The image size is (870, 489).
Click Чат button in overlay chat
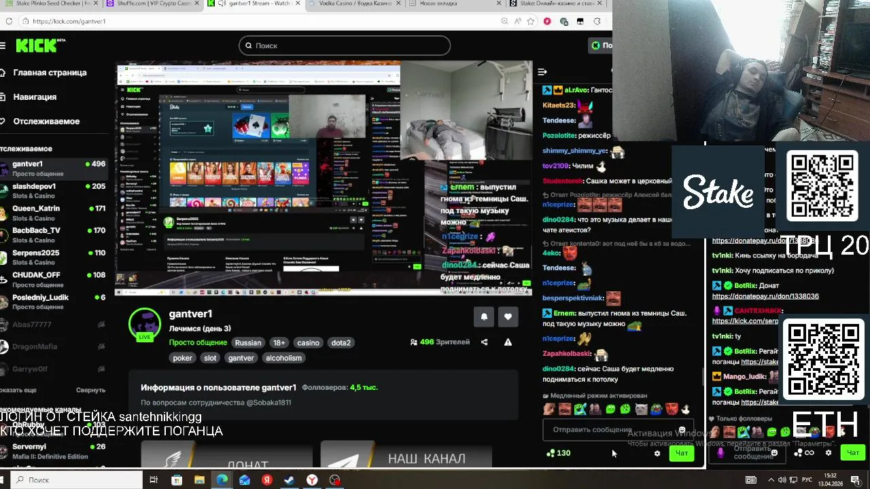click(853, 452)
